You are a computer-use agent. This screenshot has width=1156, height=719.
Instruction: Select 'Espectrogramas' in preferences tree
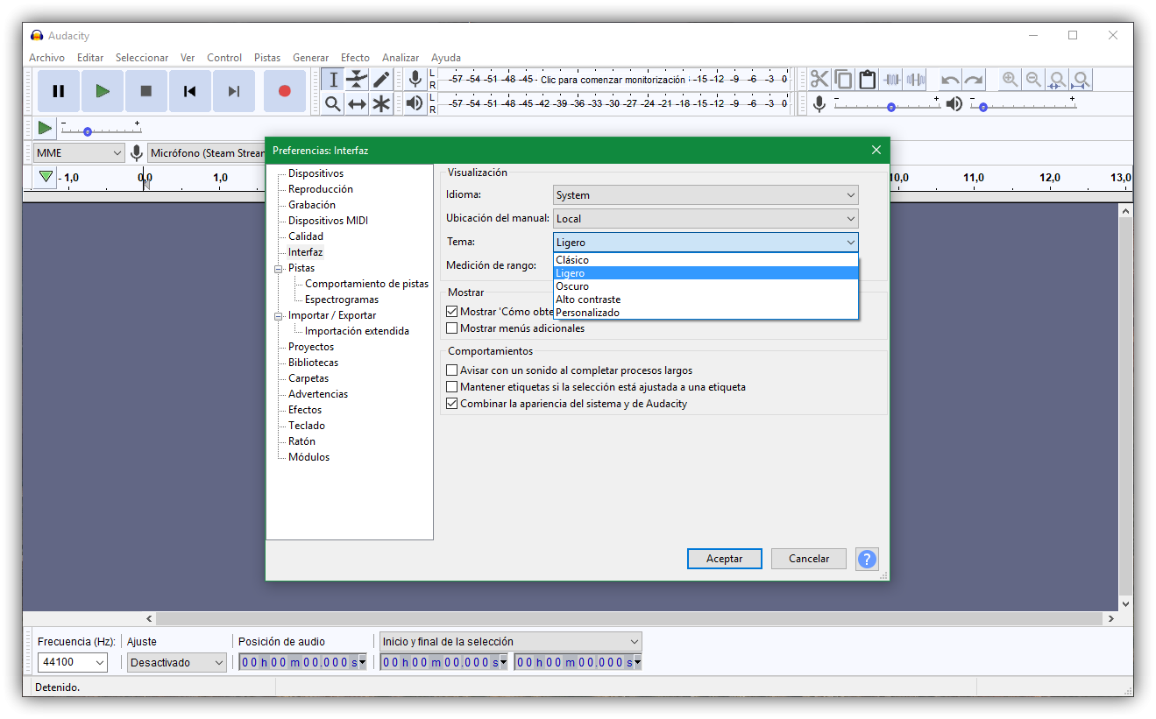pyautogui.click(x=342, y=300)
